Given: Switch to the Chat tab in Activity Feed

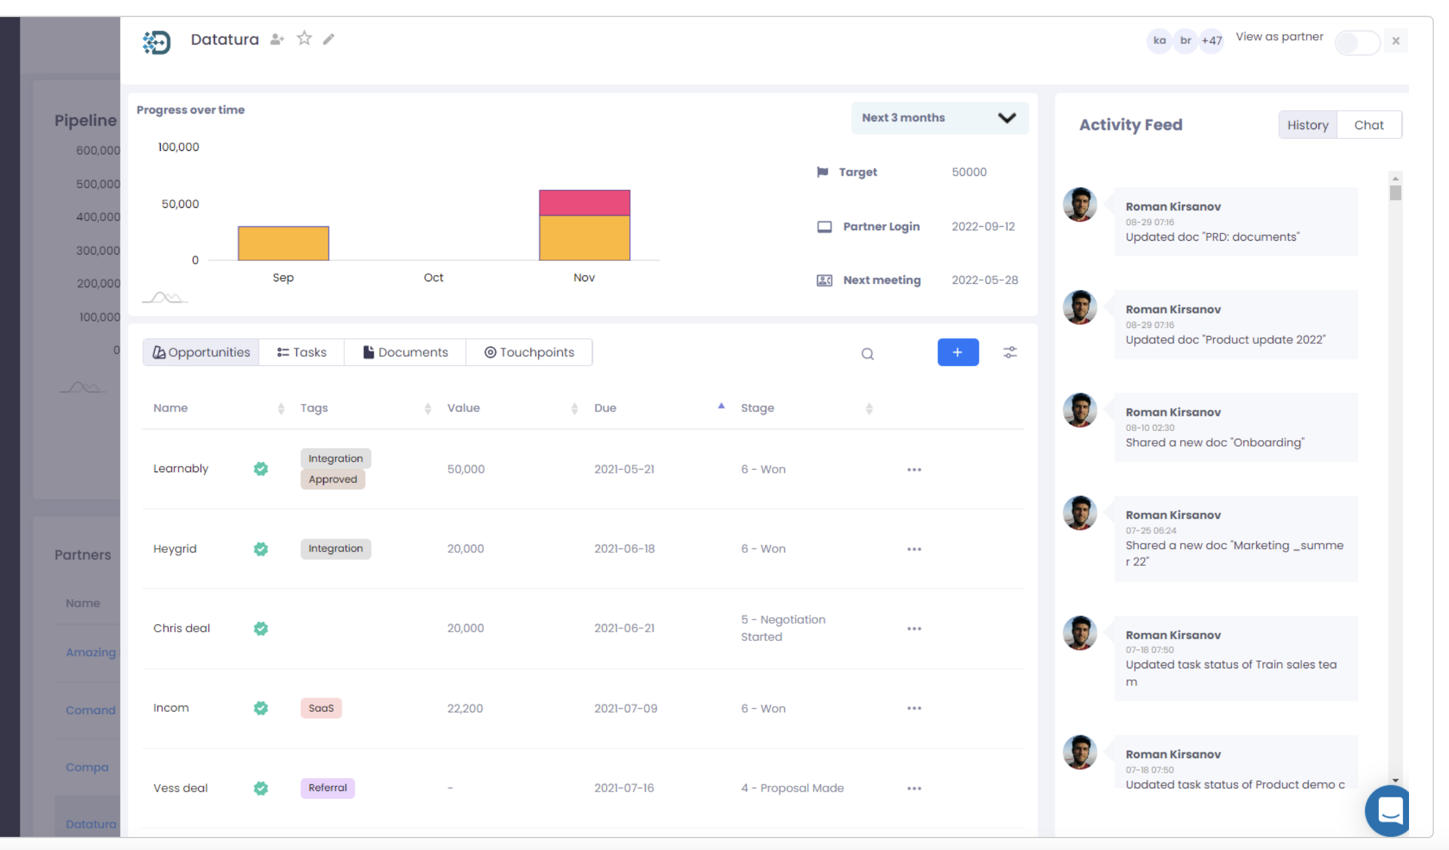Looking at the screenshot, I should point(1369,125).
